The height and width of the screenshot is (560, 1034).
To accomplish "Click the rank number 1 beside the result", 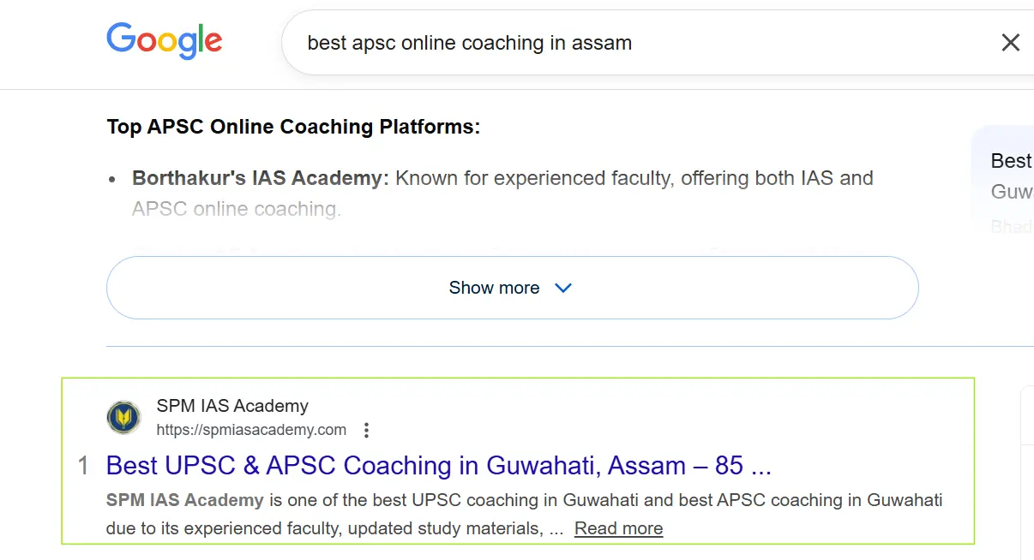I will (83, 466).
